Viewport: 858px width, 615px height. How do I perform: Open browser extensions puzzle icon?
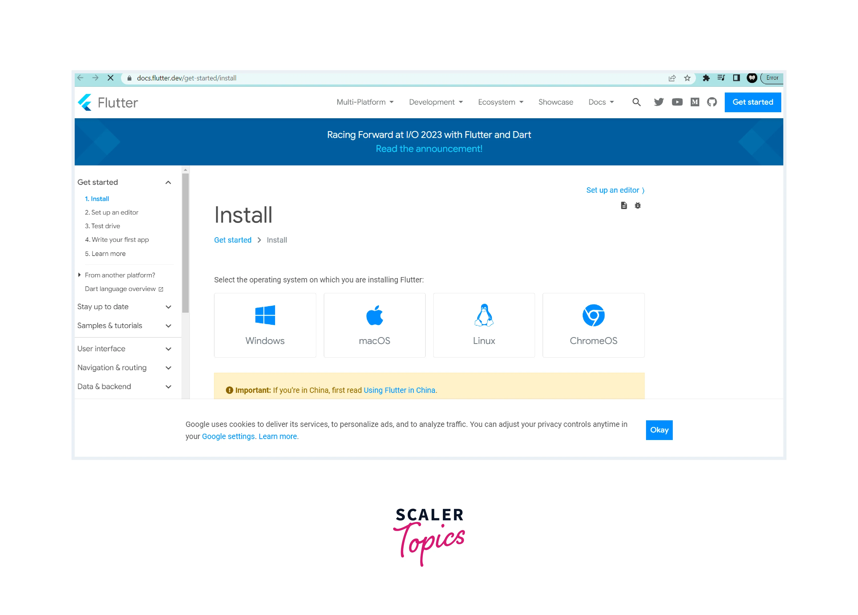click(x=706, y=78)
